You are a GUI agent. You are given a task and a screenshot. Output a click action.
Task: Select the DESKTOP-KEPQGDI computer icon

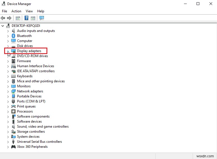click(x=8, y=26)
